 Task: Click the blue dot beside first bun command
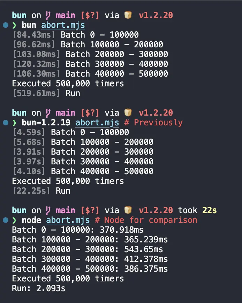tap(6, 25)
